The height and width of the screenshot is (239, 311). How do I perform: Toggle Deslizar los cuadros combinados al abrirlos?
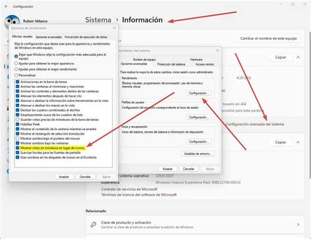tap(18, 110)
